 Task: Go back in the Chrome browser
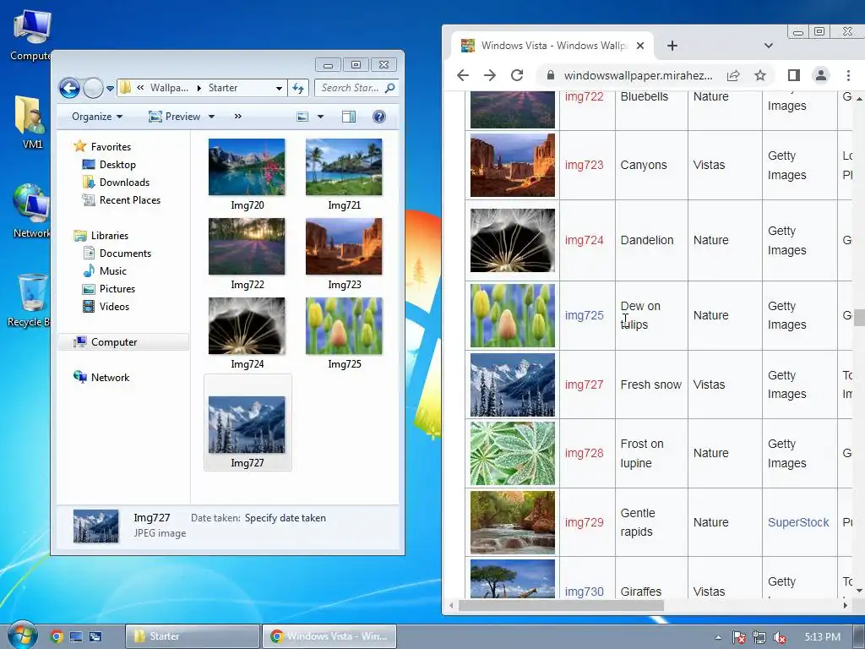pyautogui.click(x=463, y=75)
